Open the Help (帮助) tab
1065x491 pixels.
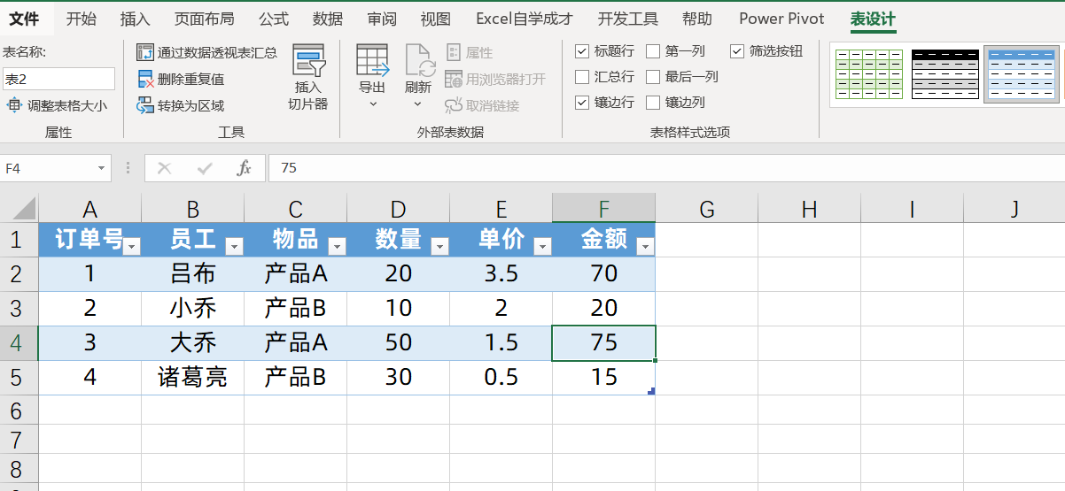[696, 19]
